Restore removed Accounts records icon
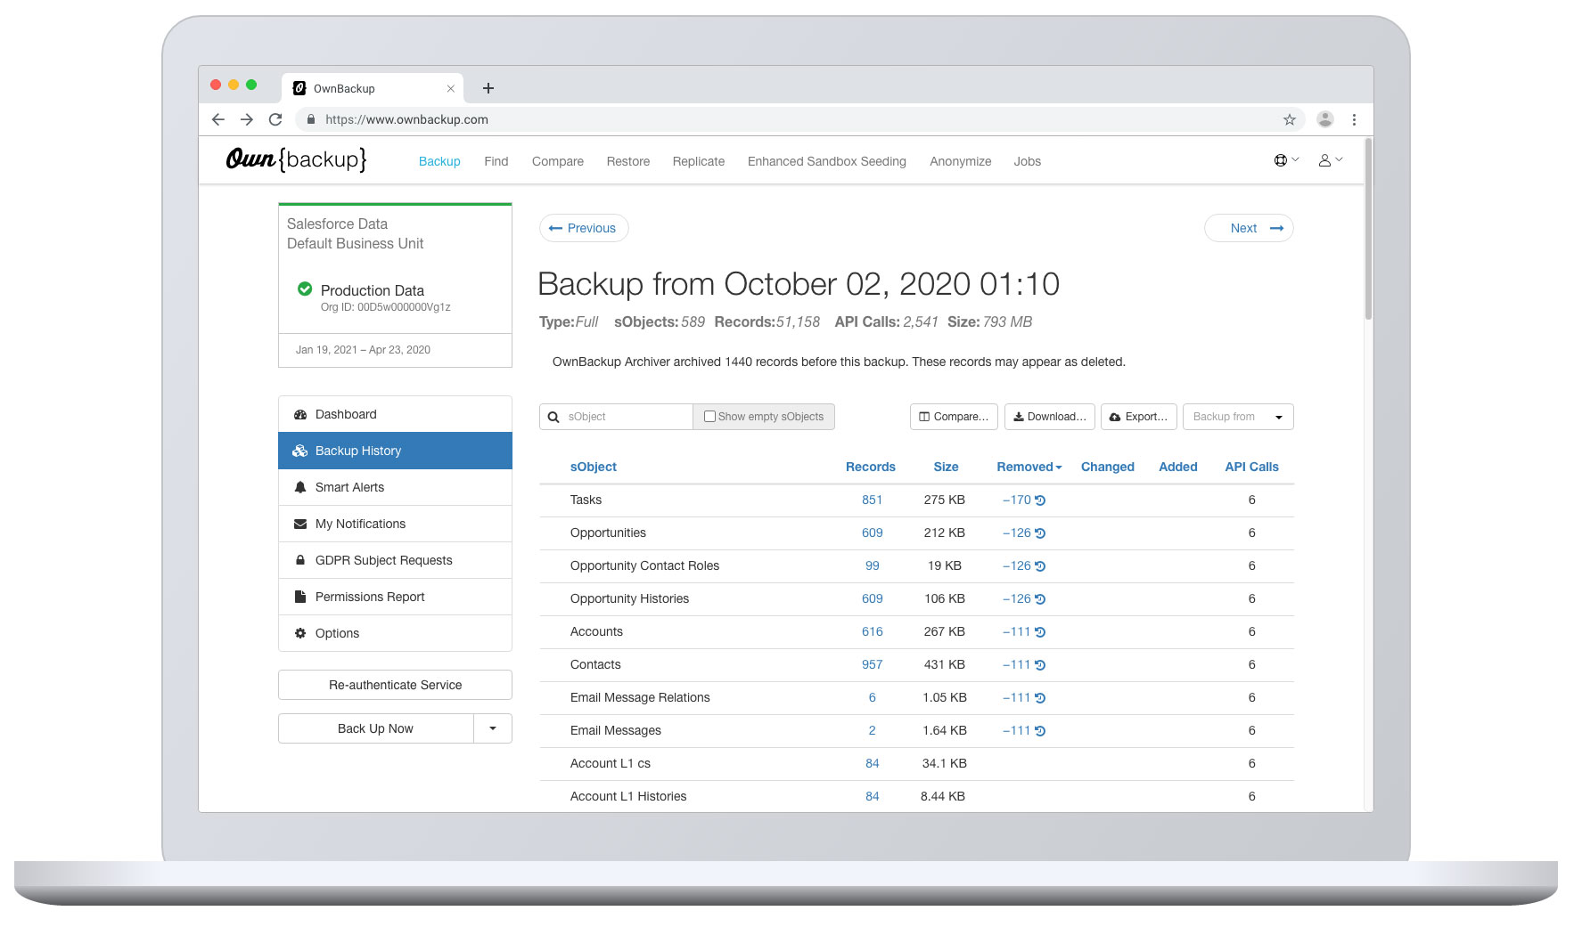The width and height of the screenshot is (1574, 927). 1040,632
